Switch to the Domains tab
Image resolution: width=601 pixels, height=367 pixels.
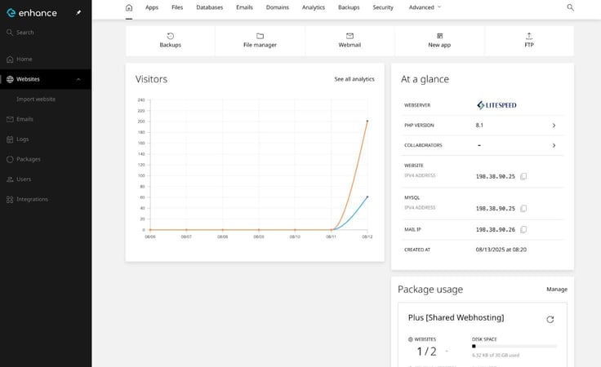pos(277,7)
